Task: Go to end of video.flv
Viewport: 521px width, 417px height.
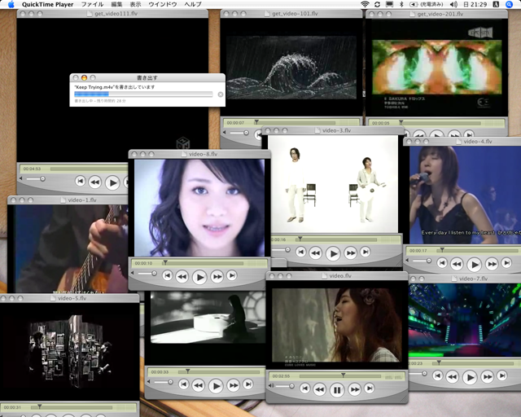Action: [x=370, y=388]
